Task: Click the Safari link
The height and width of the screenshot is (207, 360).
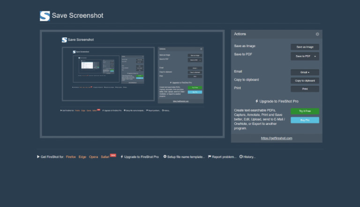Action: pyautogui.click(x=105, y=157)
